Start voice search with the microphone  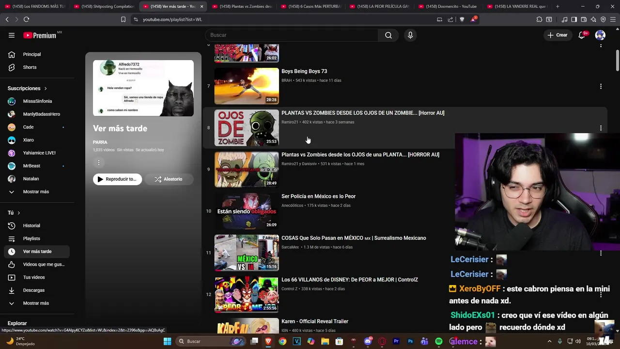pyautogui.click(x=410, y=35)
